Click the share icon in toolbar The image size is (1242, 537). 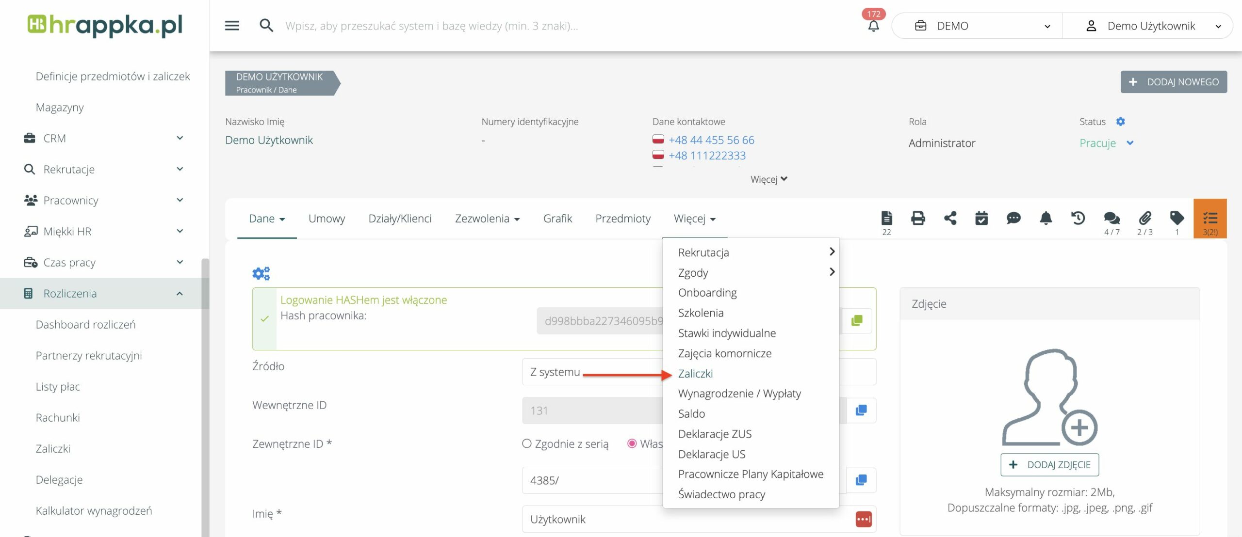point(950,218)
